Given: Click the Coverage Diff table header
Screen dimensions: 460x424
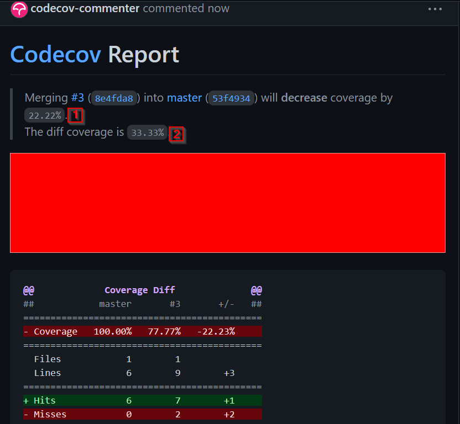Looking at the screenshot, I should point(140,290).
